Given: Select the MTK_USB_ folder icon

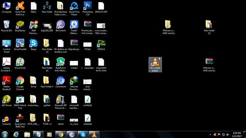Looking at the screenshot, I should [33, 119].
